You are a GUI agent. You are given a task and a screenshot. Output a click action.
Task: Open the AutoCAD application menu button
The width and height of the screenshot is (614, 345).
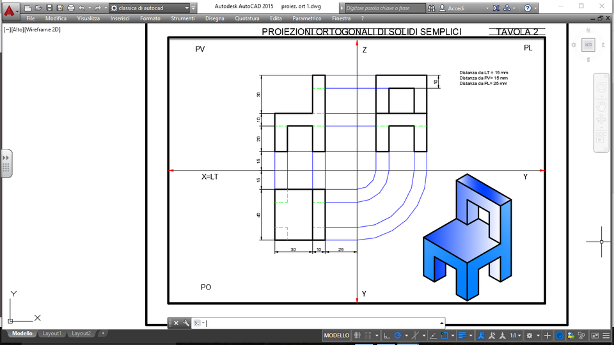(x=10, y=10)
